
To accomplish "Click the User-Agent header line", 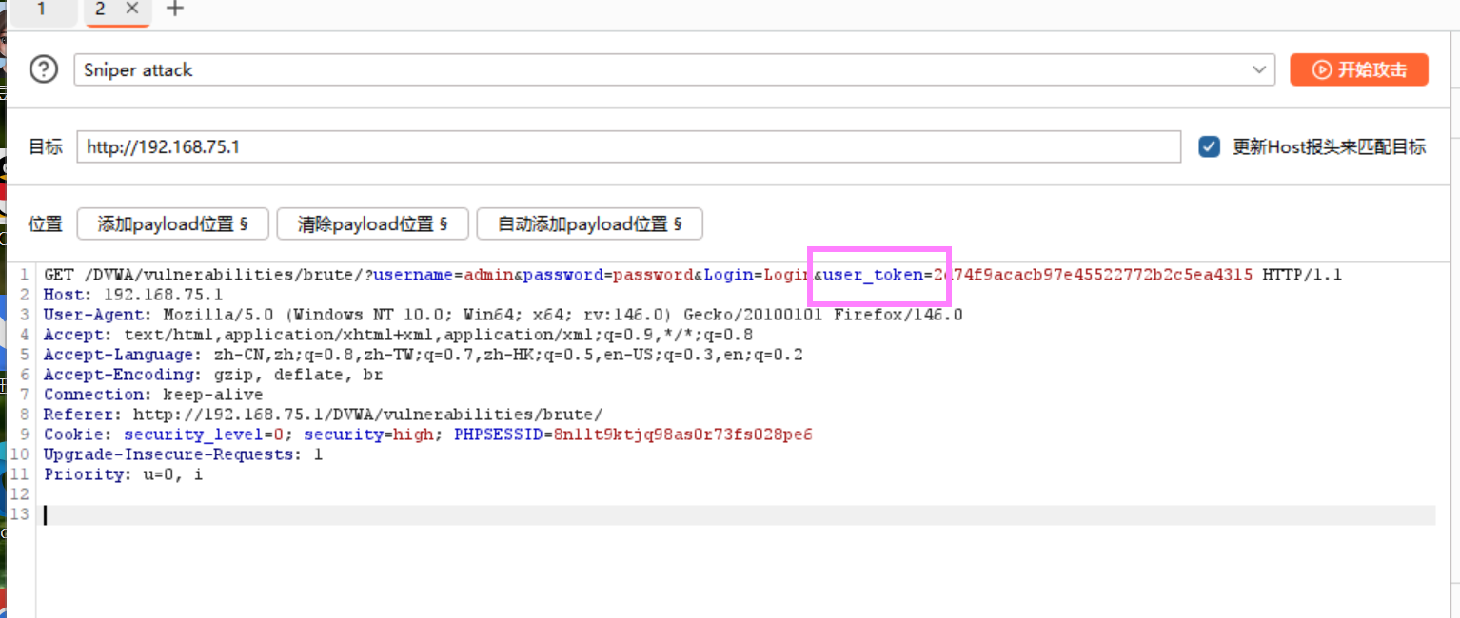I will (503, 315).
